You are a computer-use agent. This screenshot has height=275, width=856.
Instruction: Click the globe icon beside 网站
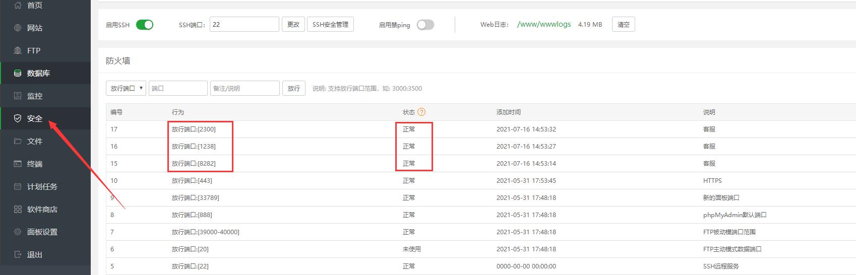[18, 28]
